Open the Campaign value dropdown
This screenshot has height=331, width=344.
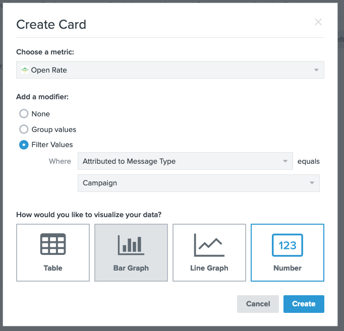point(199,183)
